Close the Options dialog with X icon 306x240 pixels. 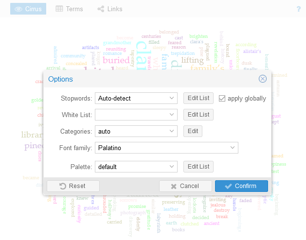click(x=263, y=79)
